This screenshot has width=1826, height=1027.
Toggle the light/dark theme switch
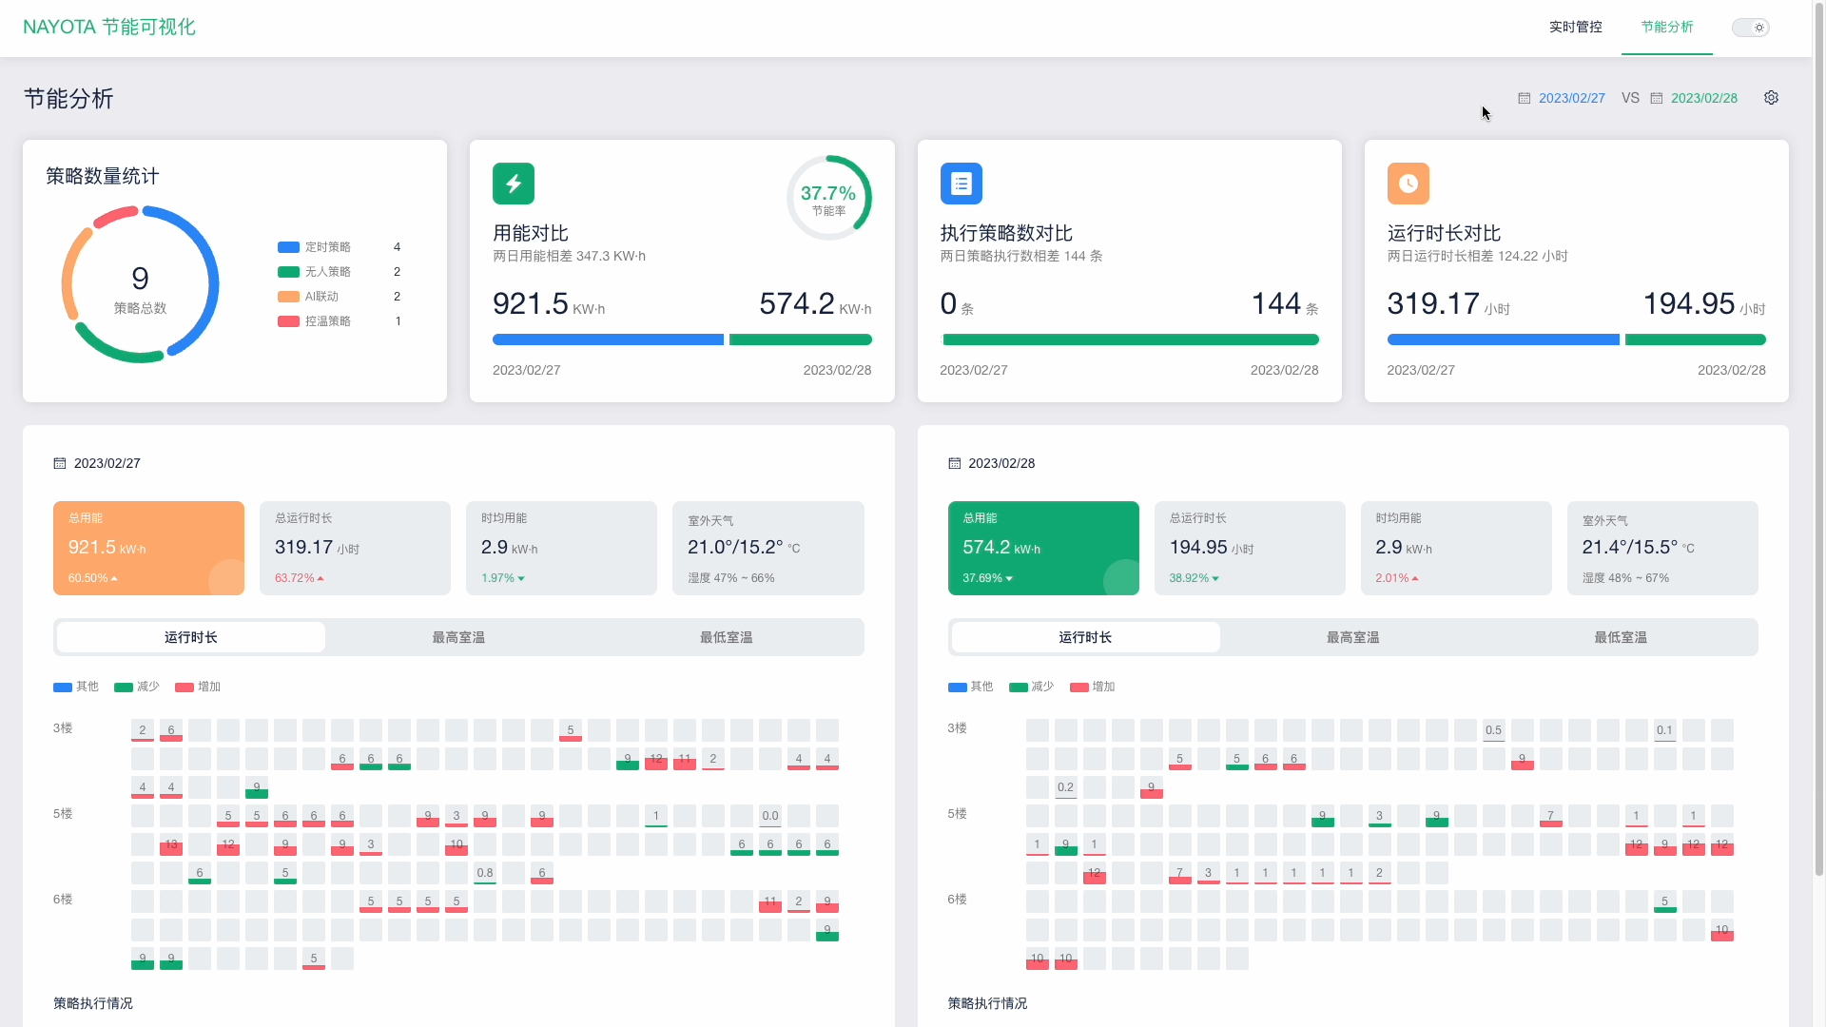(1751, 28)
